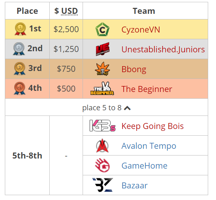Click the GameHome hand logo
This screenshot has height=200, width=216.
coord(102,165)
